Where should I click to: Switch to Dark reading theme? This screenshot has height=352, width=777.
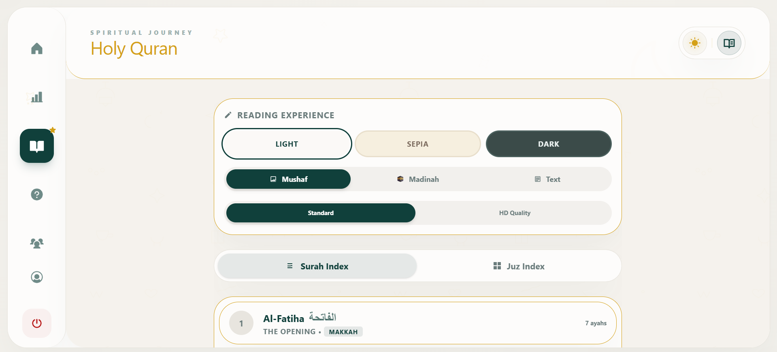click(548, 144)
